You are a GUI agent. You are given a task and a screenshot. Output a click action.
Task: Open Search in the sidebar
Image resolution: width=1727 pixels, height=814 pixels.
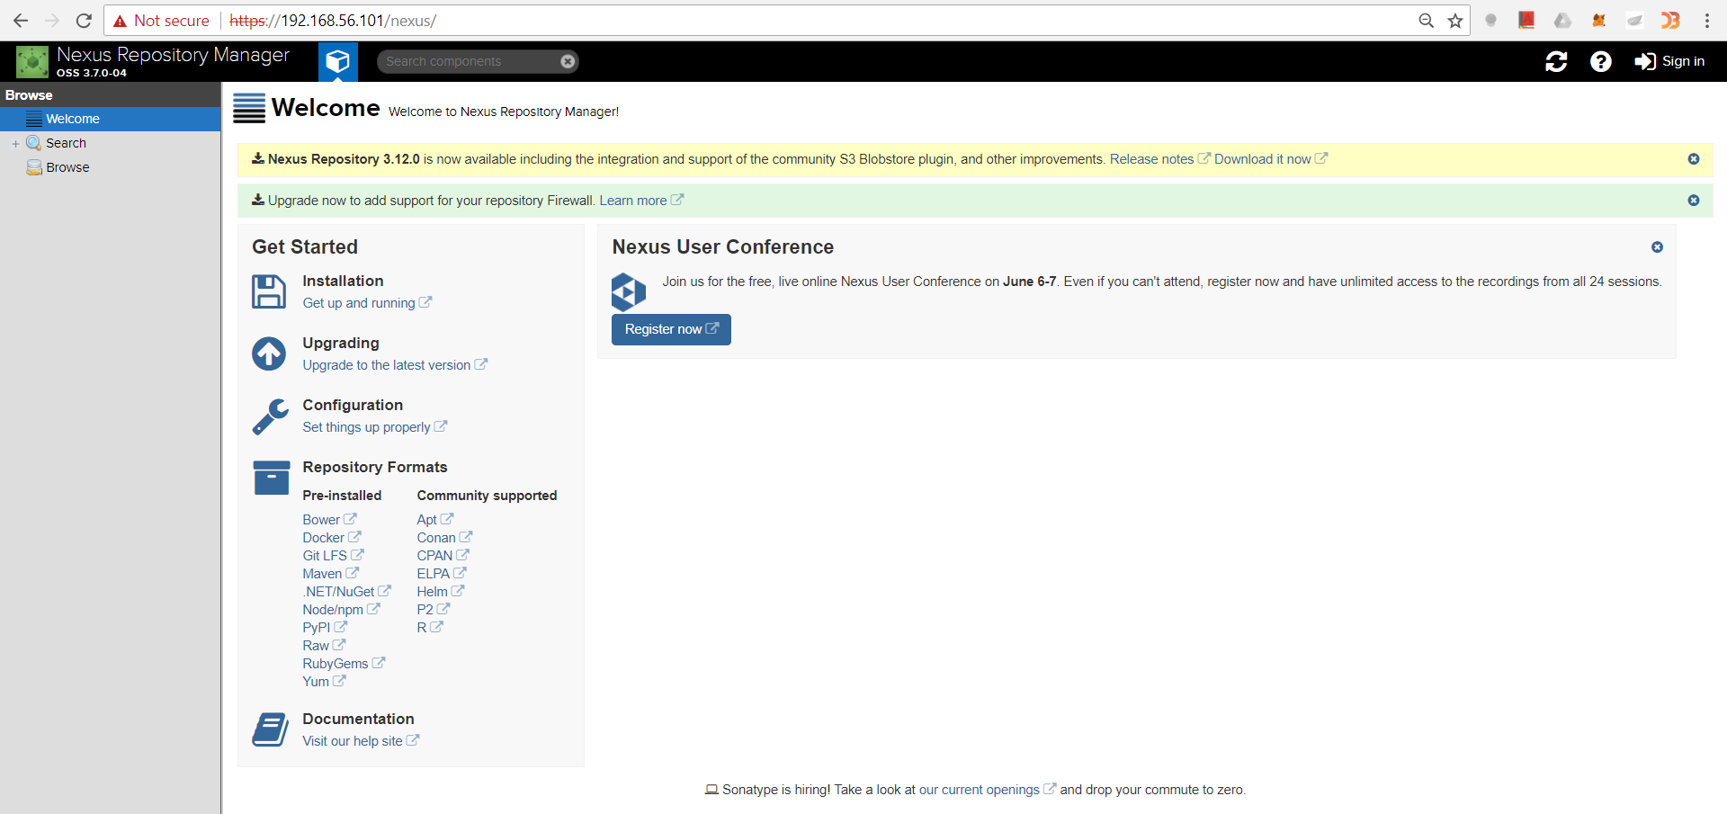click(x=66, y=143)
